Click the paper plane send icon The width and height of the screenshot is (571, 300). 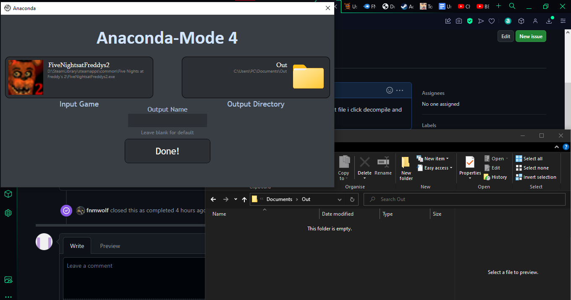tap(480, 21)
